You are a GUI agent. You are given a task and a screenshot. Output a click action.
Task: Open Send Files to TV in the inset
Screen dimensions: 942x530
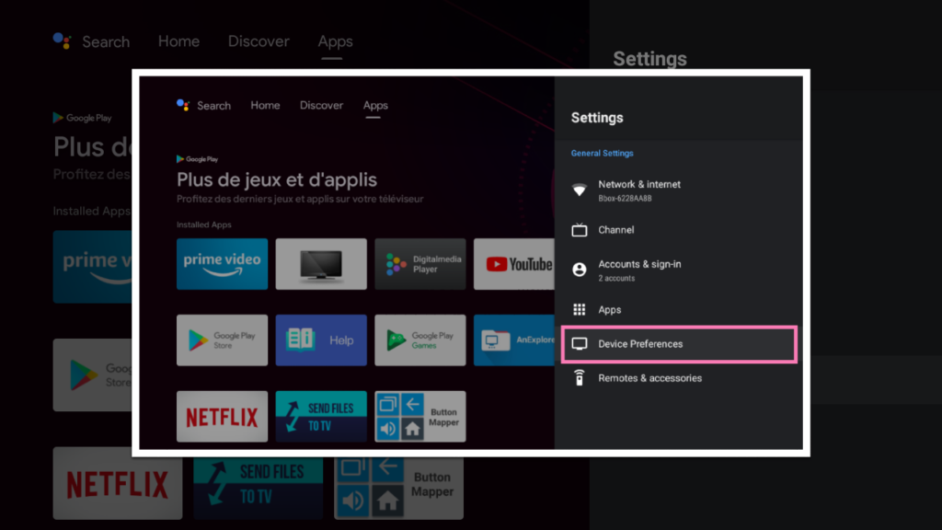click(321, 417)
